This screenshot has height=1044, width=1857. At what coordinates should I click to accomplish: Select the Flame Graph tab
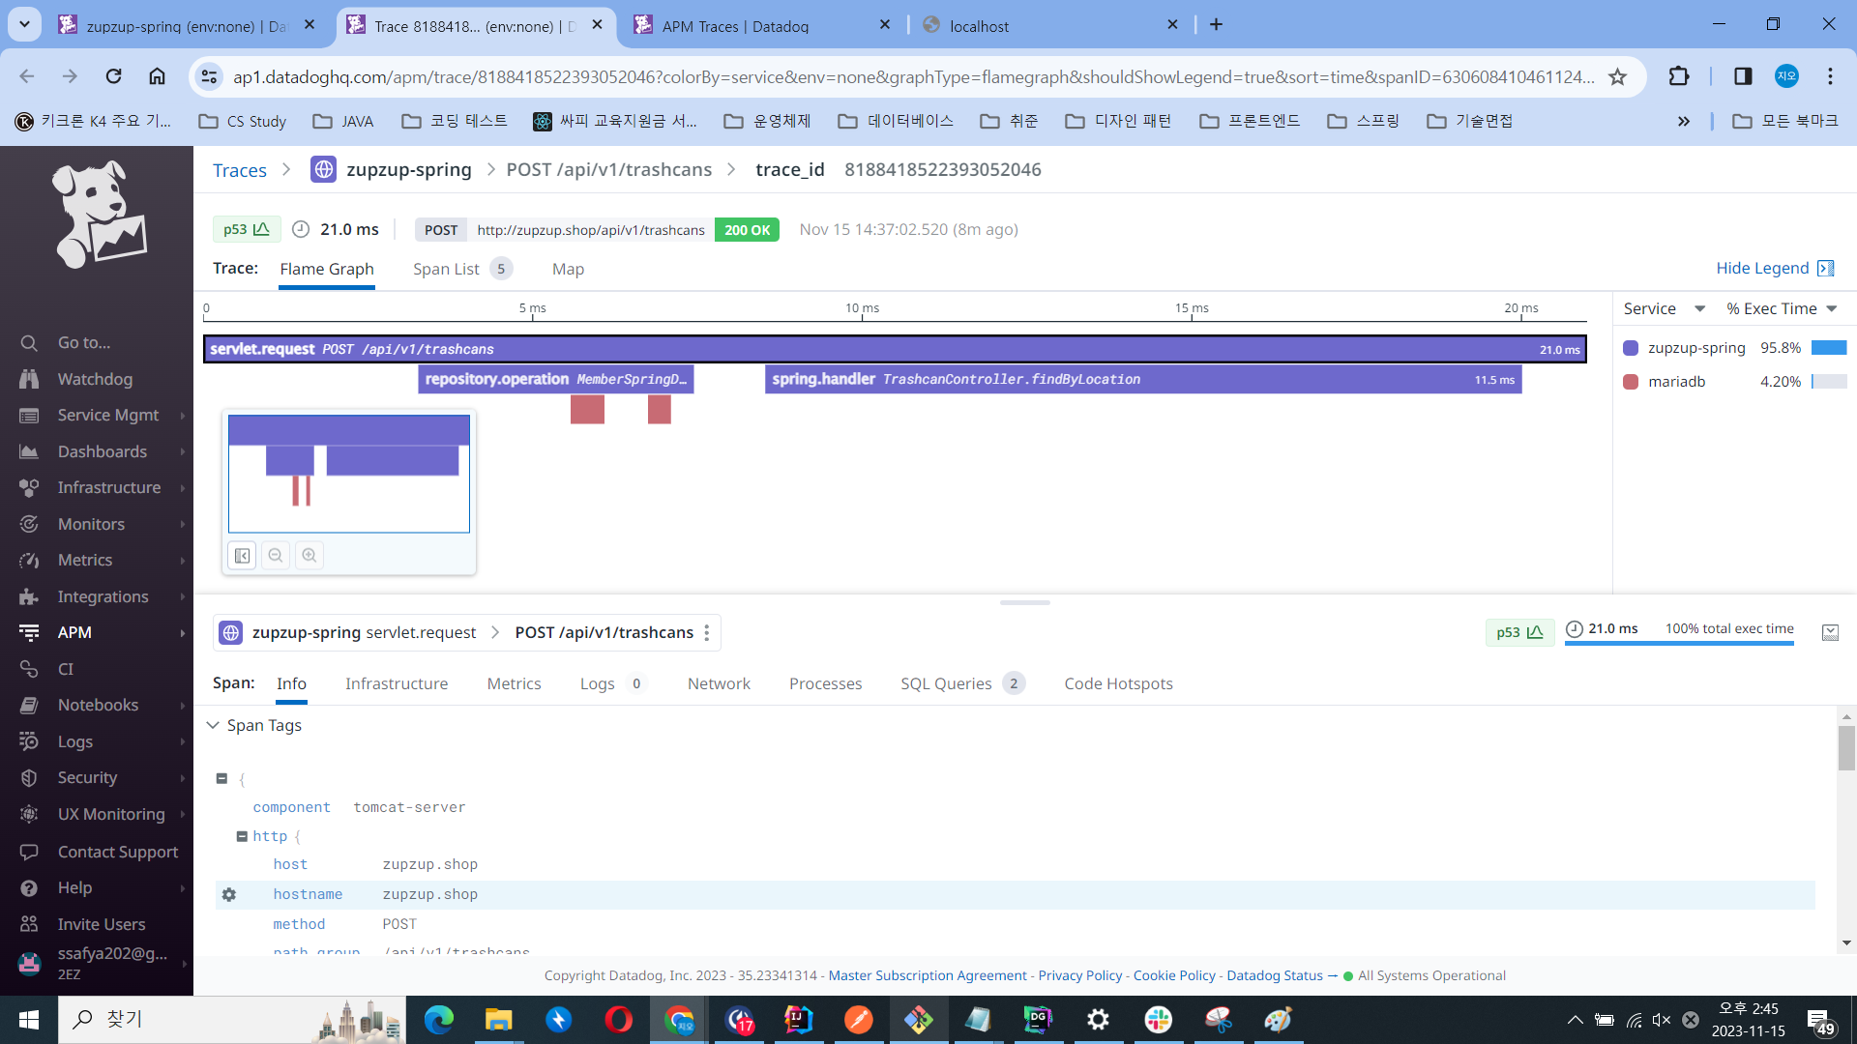click(327, 269)
